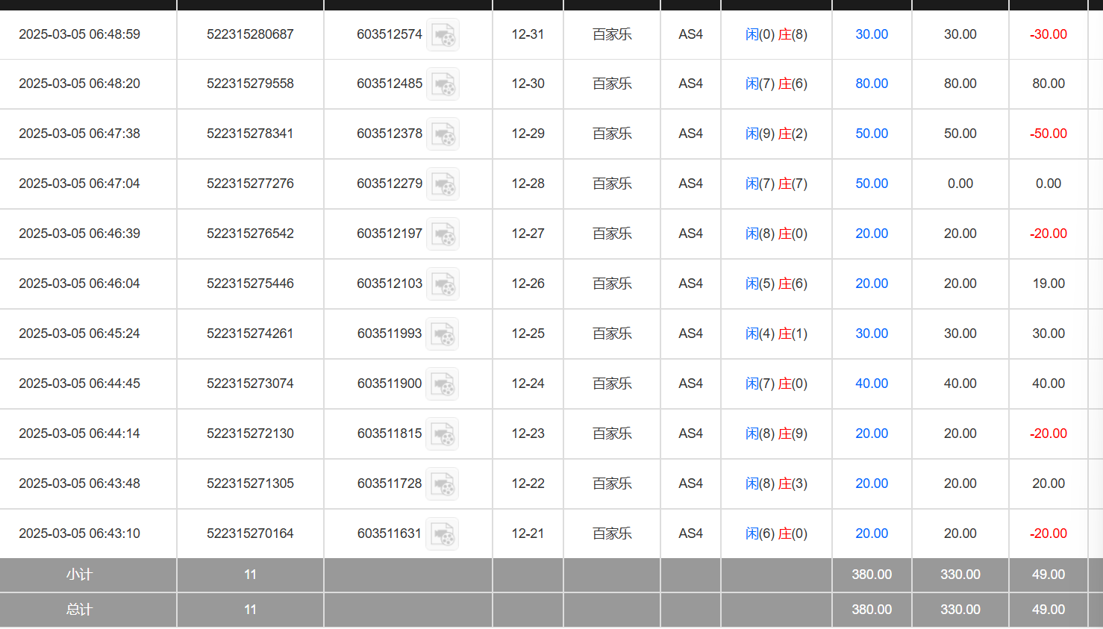Open the video icon for 603511728
1103x629 pixels.
[x=443, y=484]
